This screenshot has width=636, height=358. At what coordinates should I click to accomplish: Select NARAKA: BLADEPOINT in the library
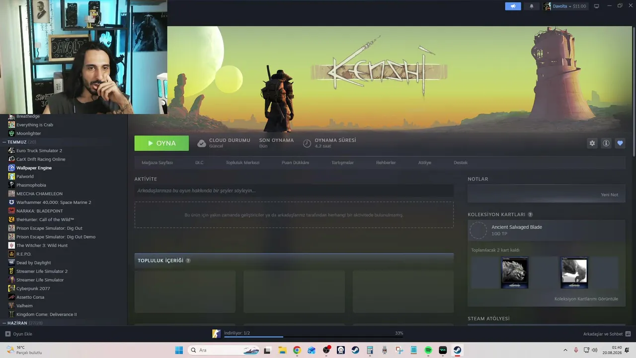(40, 211)
